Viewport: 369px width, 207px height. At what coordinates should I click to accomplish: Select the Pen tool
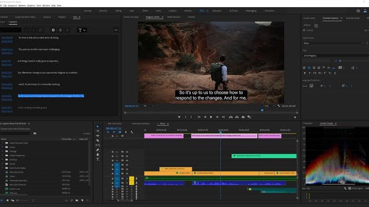click(98, 150)
